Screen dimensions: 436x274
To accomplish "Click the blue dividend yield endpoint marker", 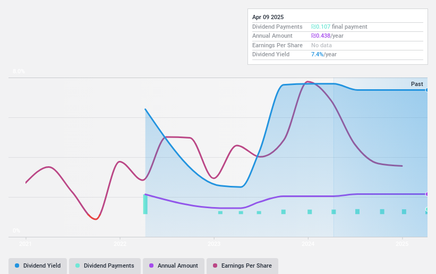I will pyautogui.click(x=427, y=90).
